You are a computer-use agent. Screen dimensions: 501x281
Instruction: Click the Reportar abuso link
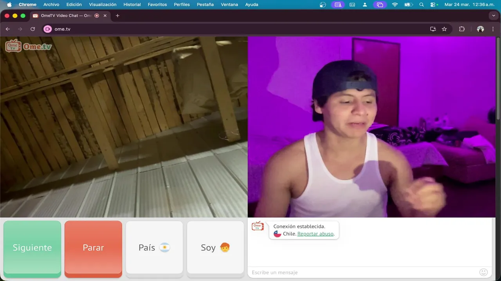(x=315, y=234)
